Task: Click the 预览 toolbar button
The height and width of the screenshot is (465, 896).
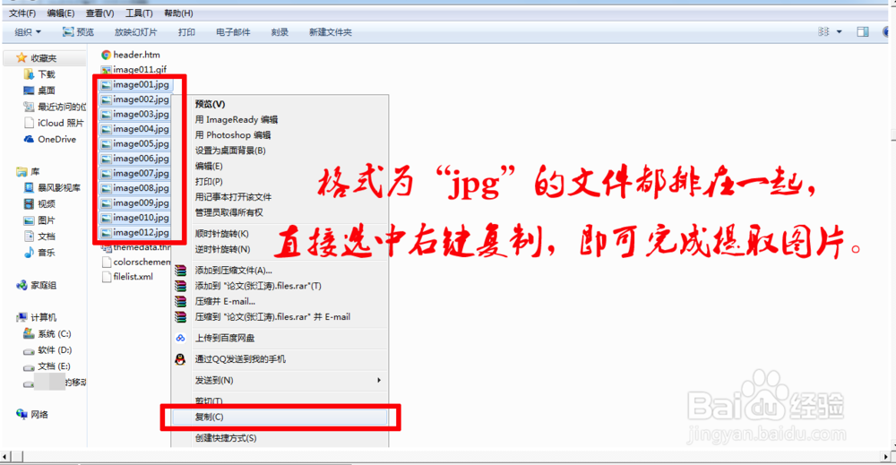Action: 78,32
